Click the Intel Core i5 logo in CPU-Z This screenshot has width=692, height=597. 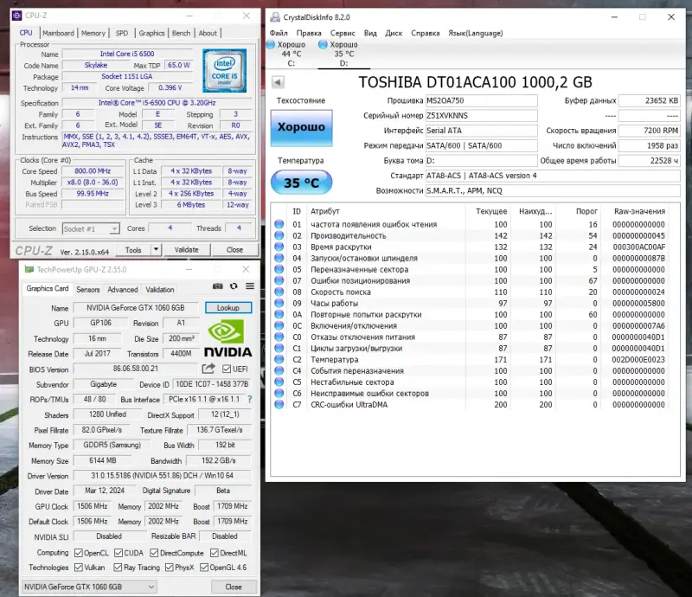click(224, 71)
